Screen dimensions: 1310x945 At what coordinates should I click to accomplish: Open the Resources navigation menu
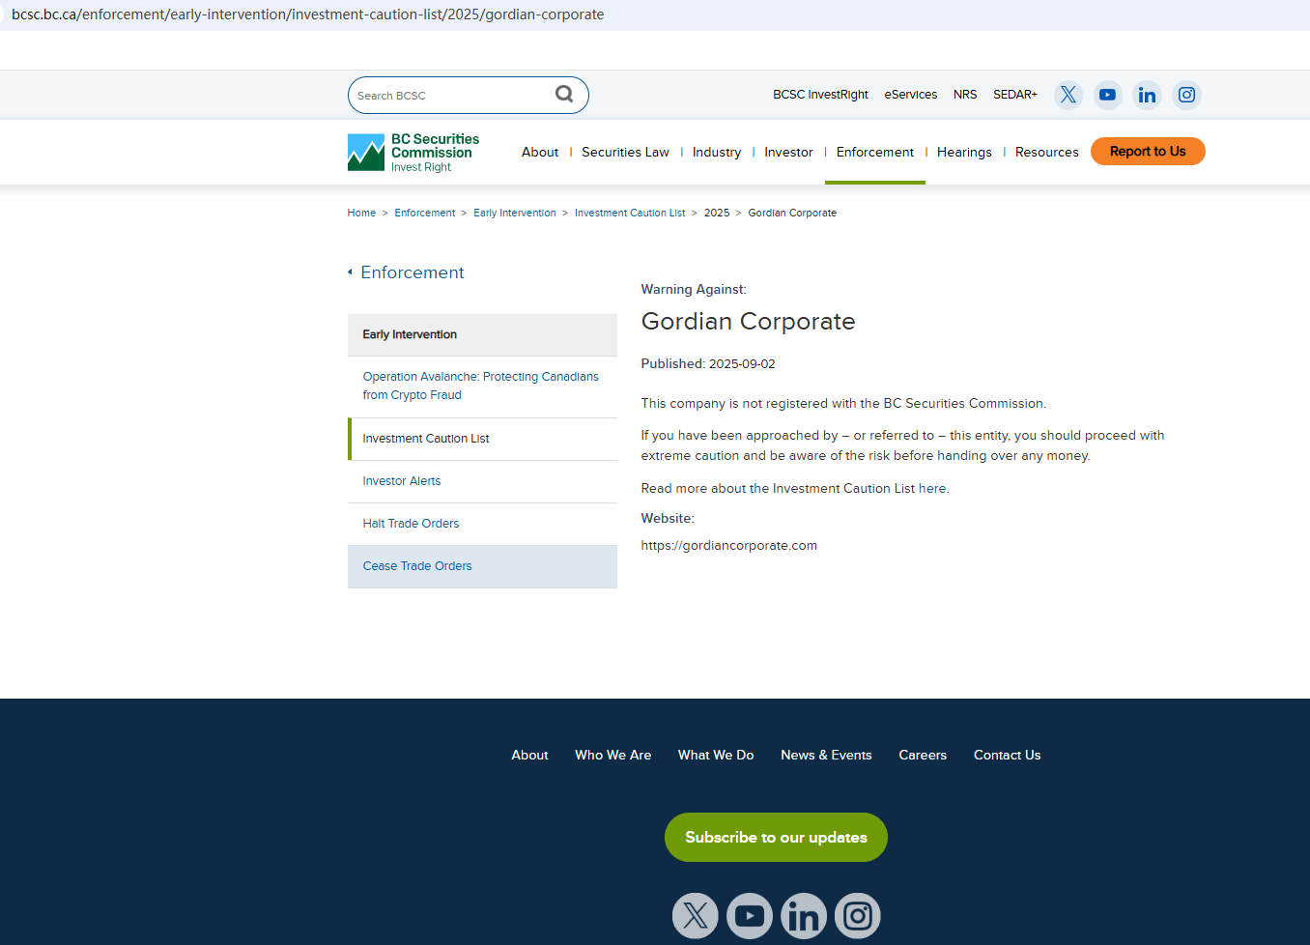pyautogui.click(x=1047, y=153)
